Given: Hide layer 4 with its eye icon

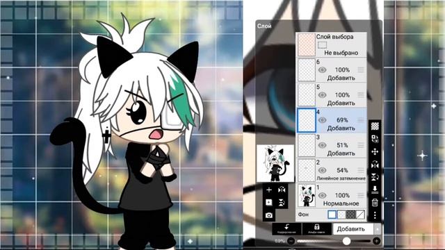Looking at the screenshot, I should [322, 120].
